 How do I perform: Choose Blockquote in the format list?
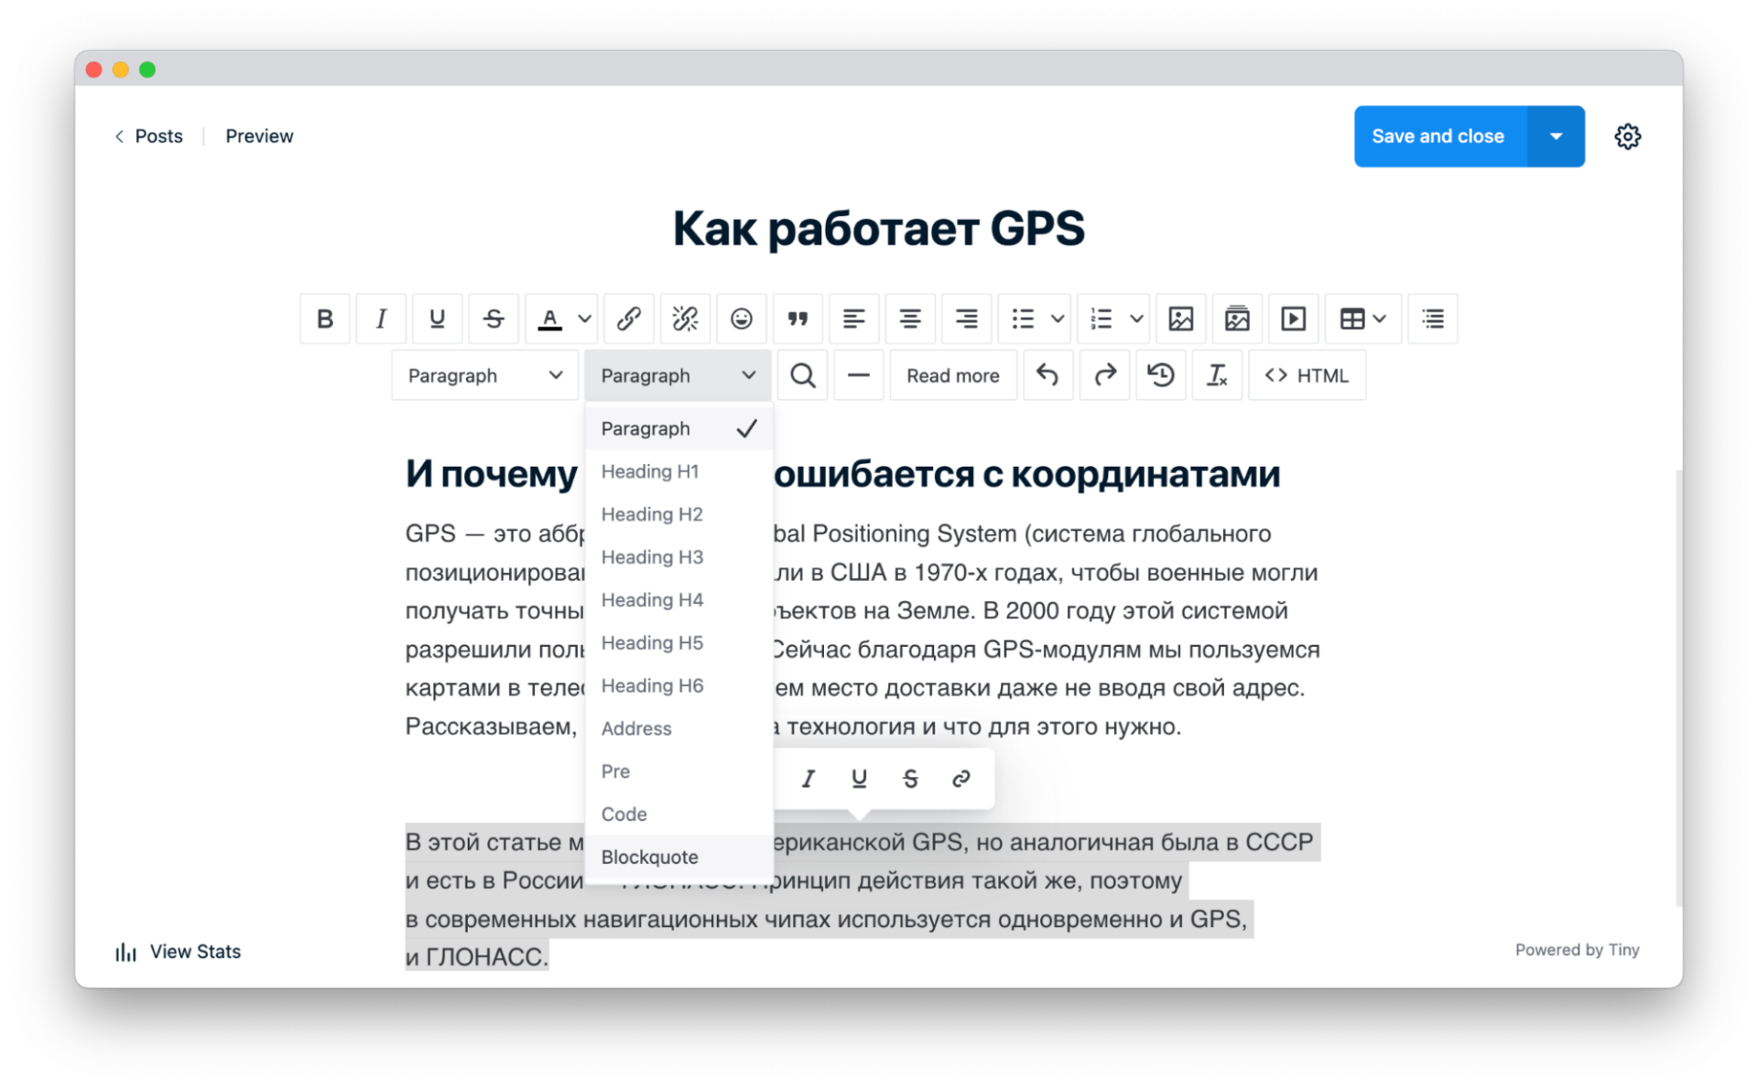[x=649, y=856]
